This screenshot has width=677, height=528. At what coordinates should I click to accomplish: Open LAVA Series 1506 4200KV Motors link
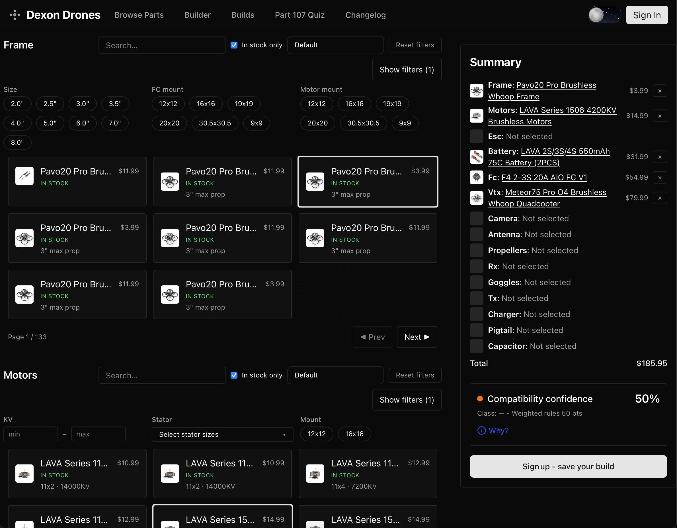point(552,116)
